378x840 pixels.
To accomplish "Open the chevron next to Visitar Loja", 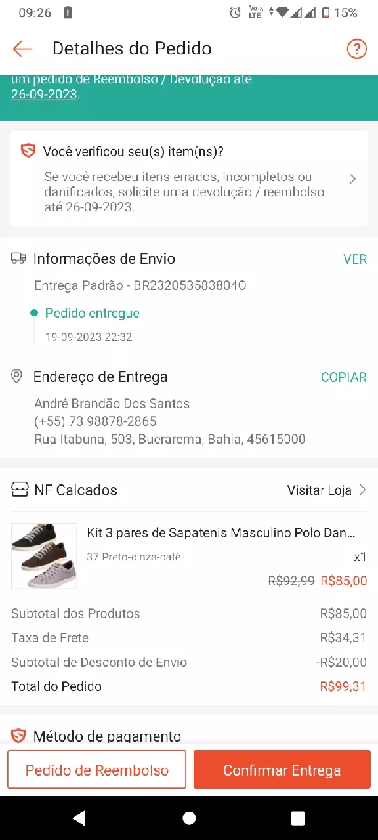I will (x=362, y=490).
